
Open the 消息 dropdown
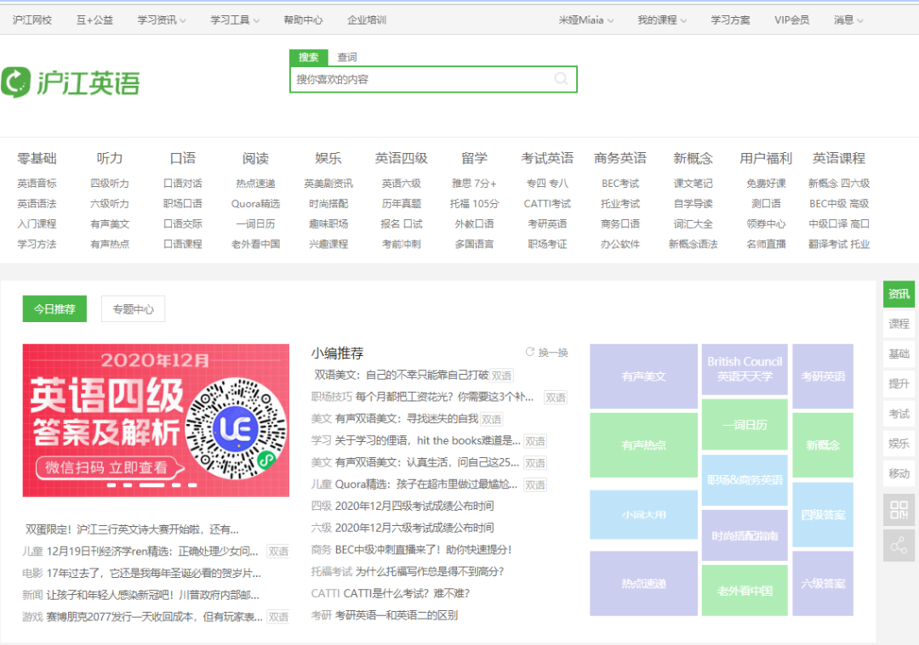coord(848,20)
